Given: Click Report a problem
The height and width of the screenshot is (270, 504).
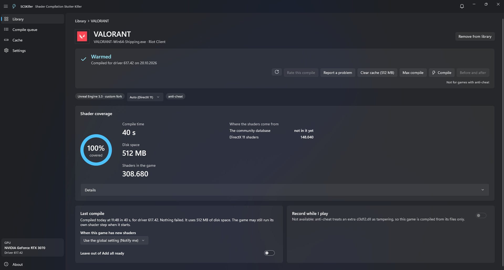Looking at the screenshot, I should click(x=338, y=73).
